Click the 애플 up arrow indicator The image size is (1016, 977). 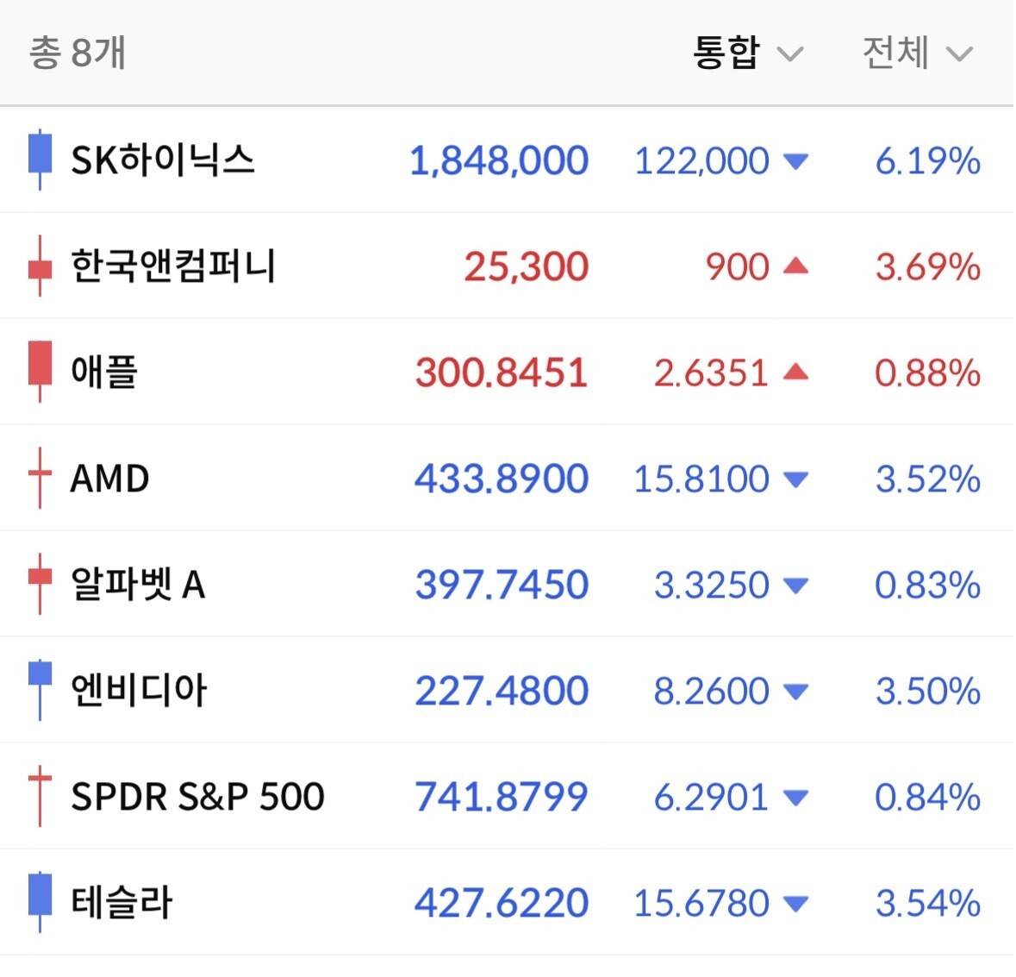(x=795, y=373)
